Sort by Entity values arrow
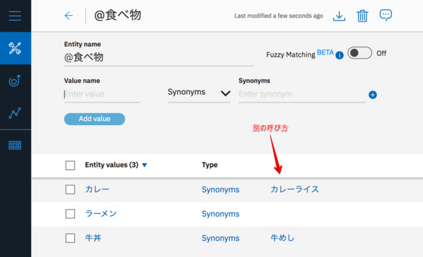The height and width of the screenshot is (257, 423). coord(145,165)
